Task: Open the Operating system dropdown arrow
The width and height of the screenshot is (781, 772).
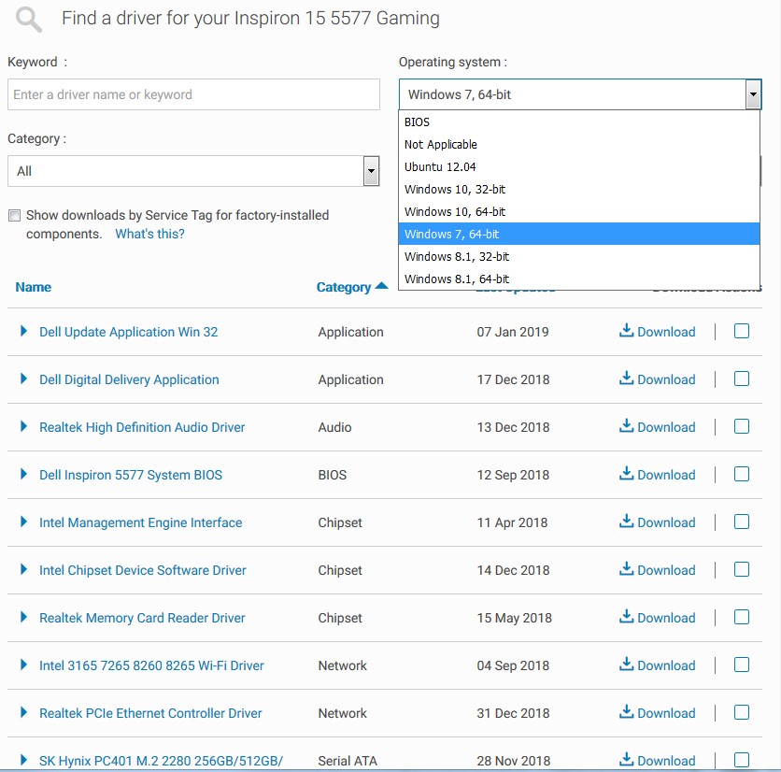Action: 753,94
